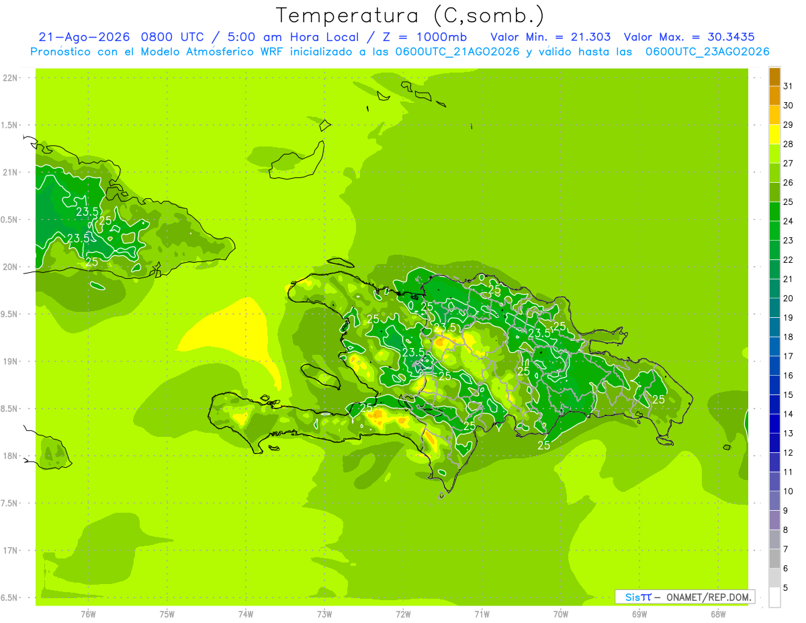Click the "69W" longitude axis label

[x=639, y=614]
